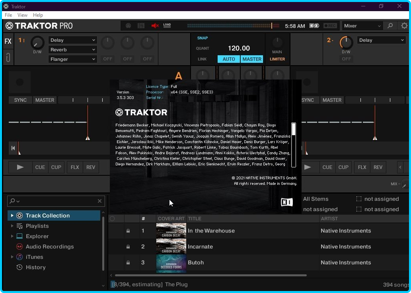The image size is (411, 293).
Task: Toggle the FX panel button
Action: pyautogui.click(x=8, y=41)
